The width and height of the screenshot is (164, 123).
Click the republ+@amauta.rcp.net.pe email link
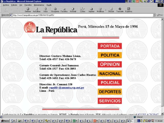67,88
